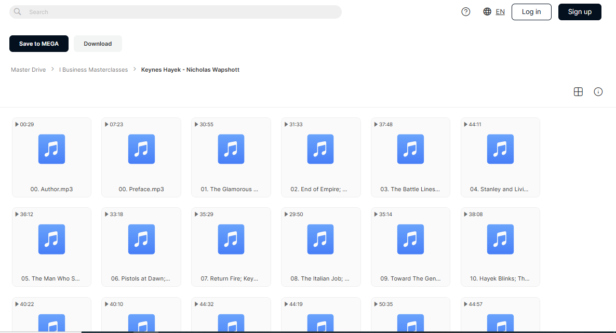
Task: Click music icon of 03. The Battle Lines
Action: [410, 149]
